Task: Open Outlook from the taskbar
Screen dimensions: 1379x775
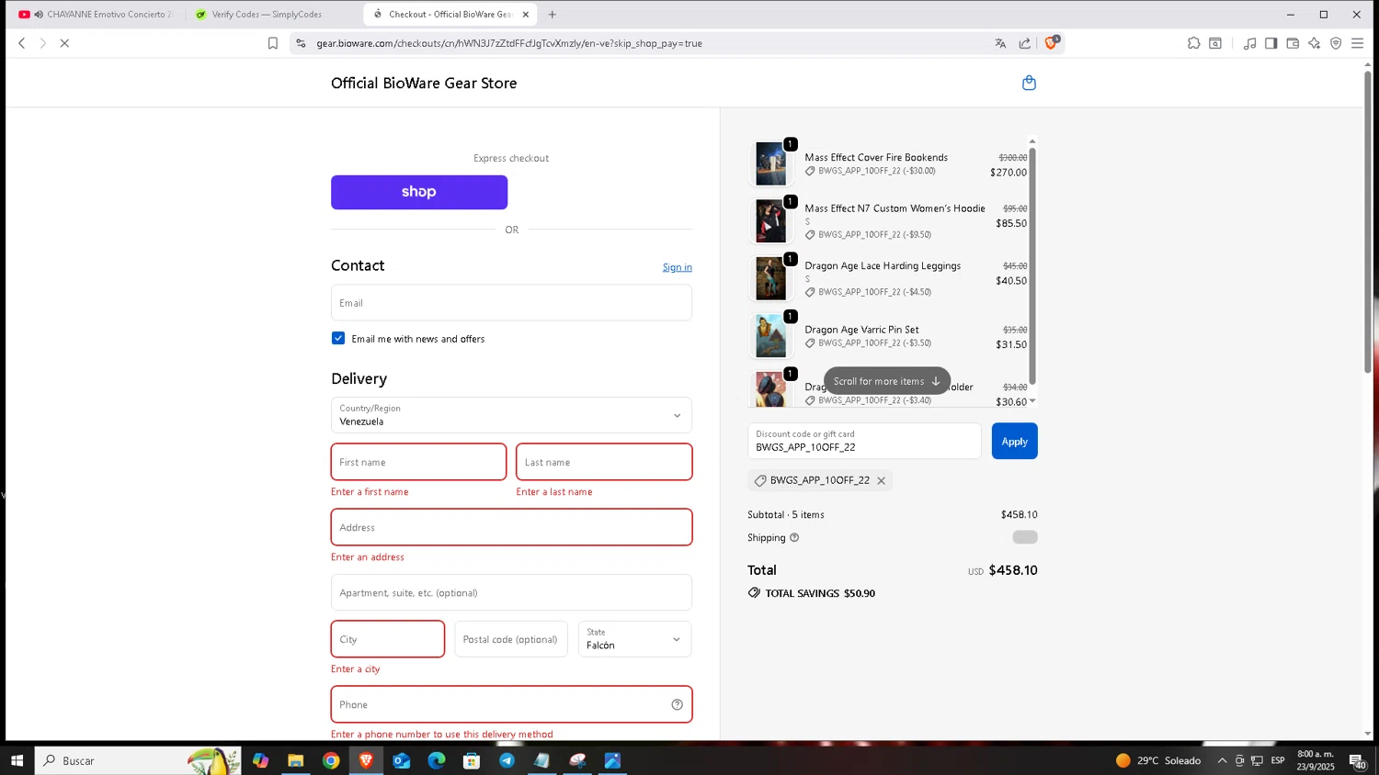Action: [x=401, y=760]
